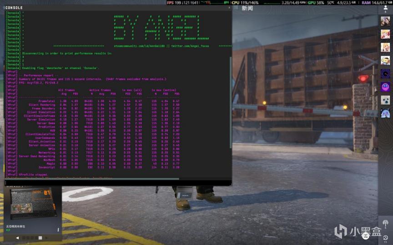Click the NPCs row label
This screenshot has width=393, height=245.
click(52, 149)
